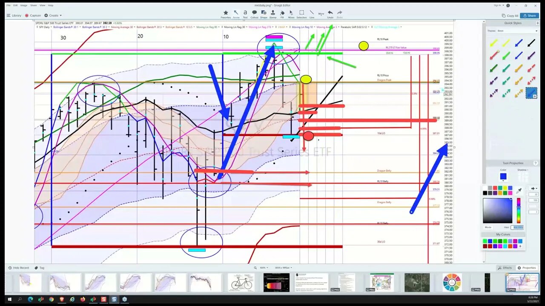
Task: Open Windows taskbar search
Action: point(20,300)
